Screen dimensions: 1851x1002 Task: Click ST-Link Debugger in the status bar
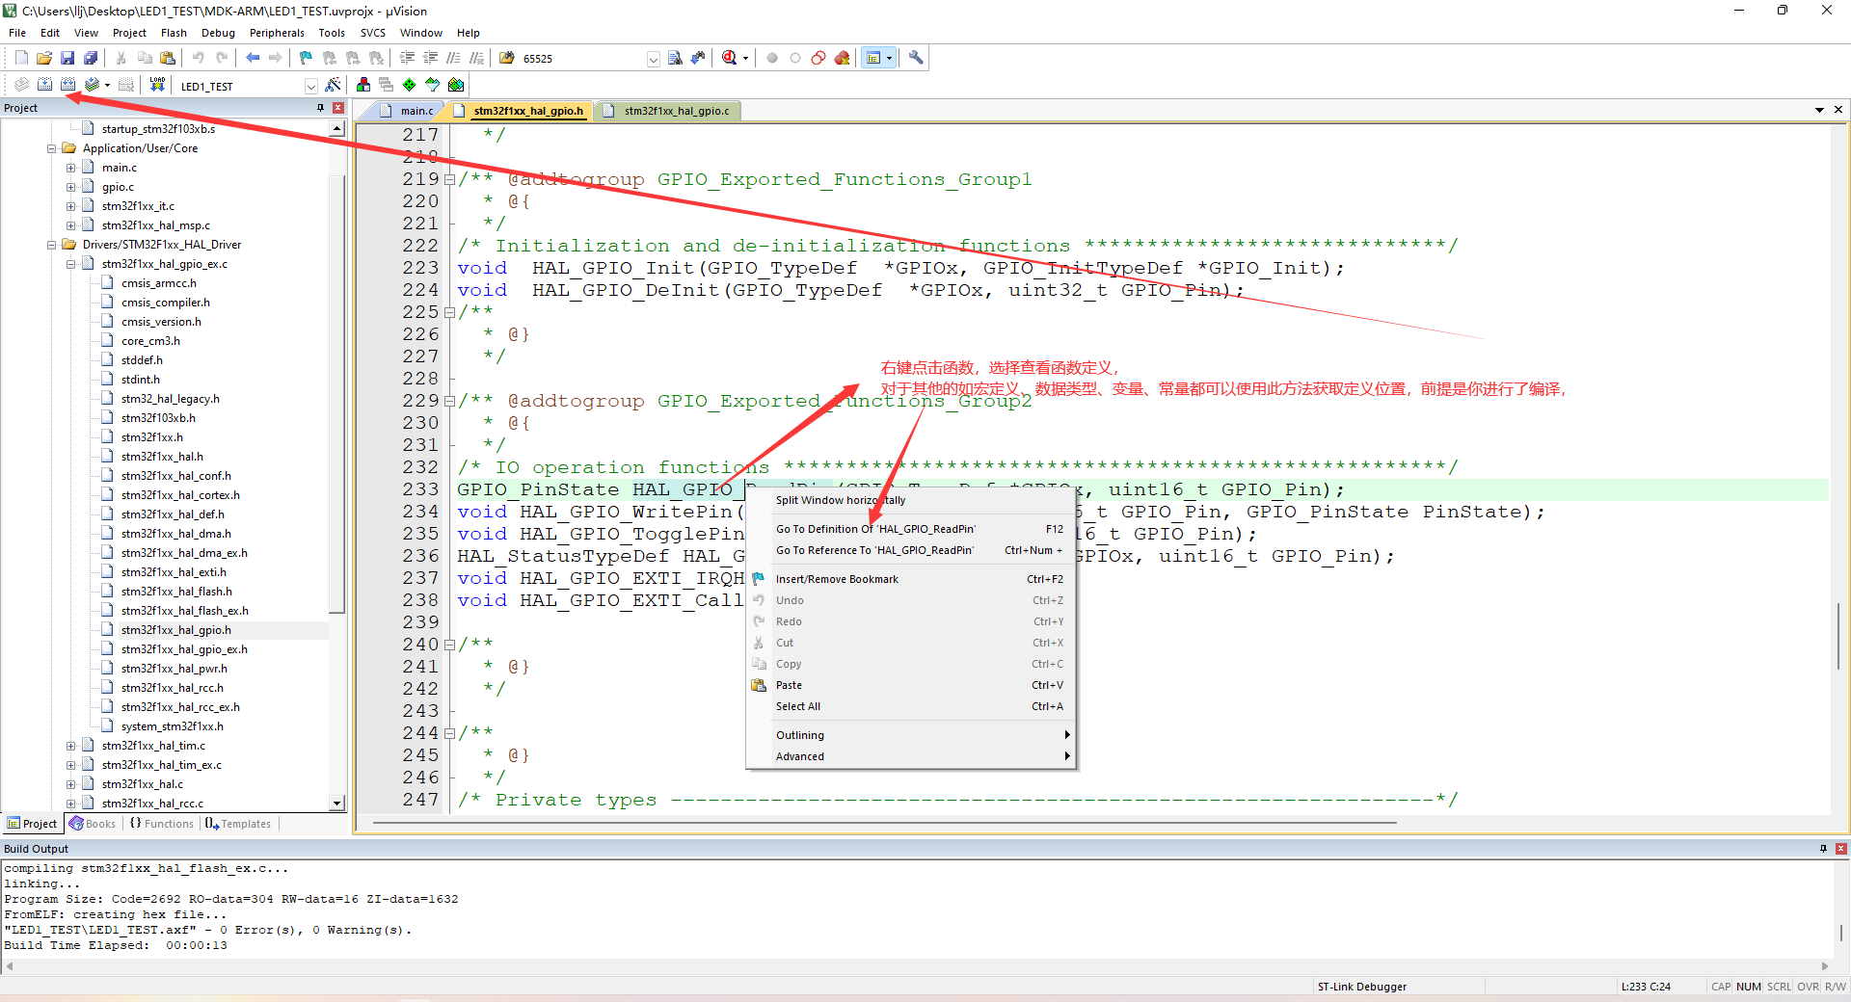1361,987
